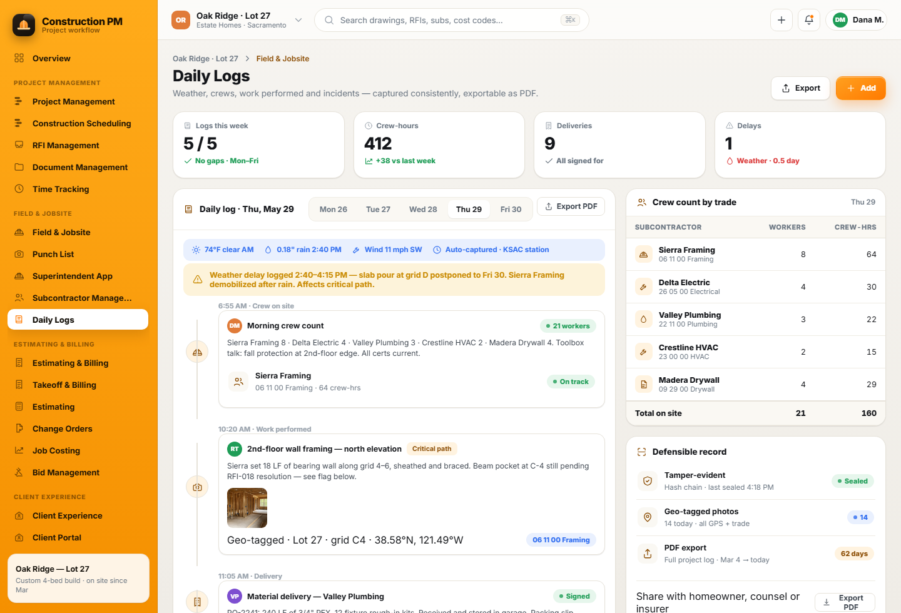
Task: Click the plus icon in top bar
Action: coord(781,20)
